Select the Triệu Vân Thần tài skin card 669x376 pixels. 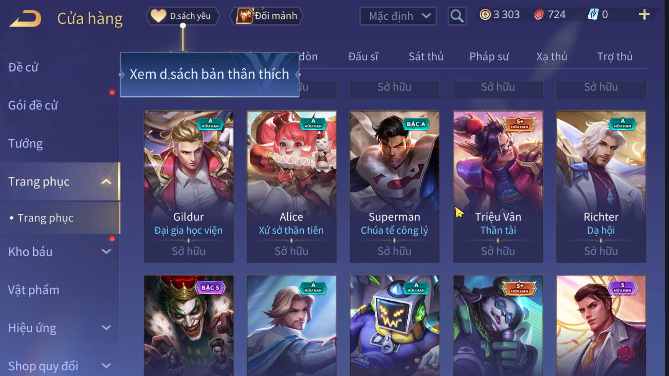click(498, 187)
